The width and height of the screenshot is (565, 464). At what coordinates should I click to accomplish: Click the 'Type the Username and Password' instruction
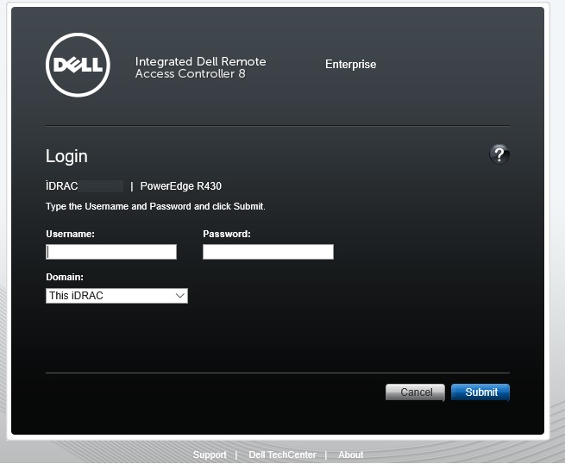155,206
